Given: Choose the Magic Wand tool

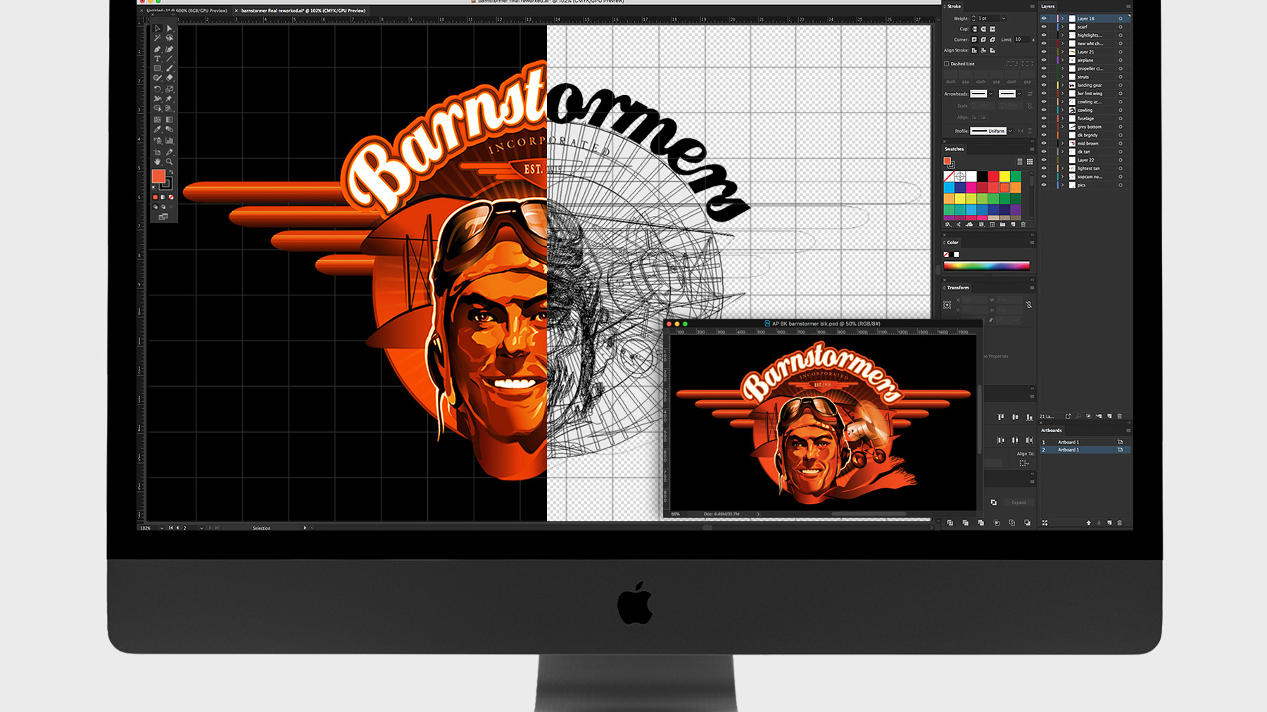Looking at the screenshot, I should [158, 38].
